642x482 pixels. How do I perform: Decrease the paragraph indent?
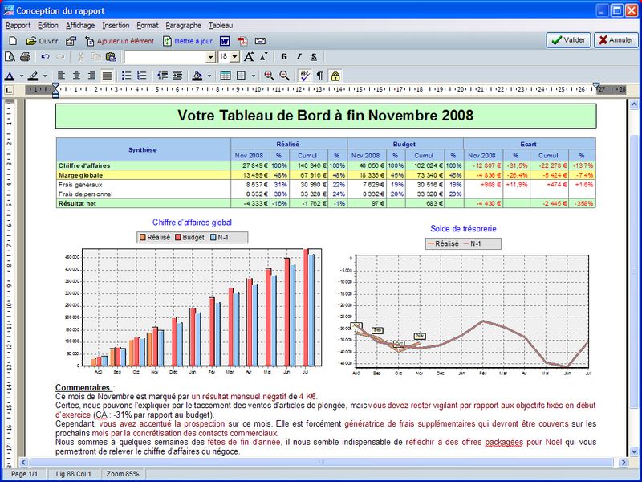163,76
